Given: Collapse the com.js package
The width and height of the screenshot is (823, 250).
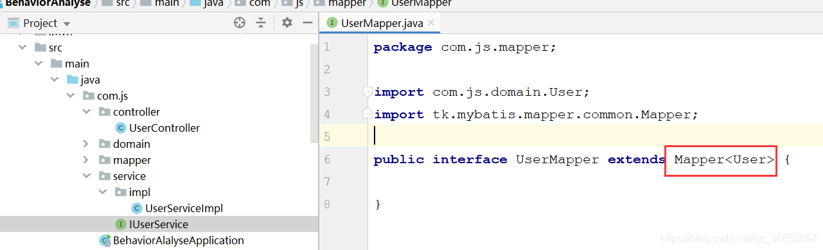Looking at the screenshot, I should [x=71, y=96].
